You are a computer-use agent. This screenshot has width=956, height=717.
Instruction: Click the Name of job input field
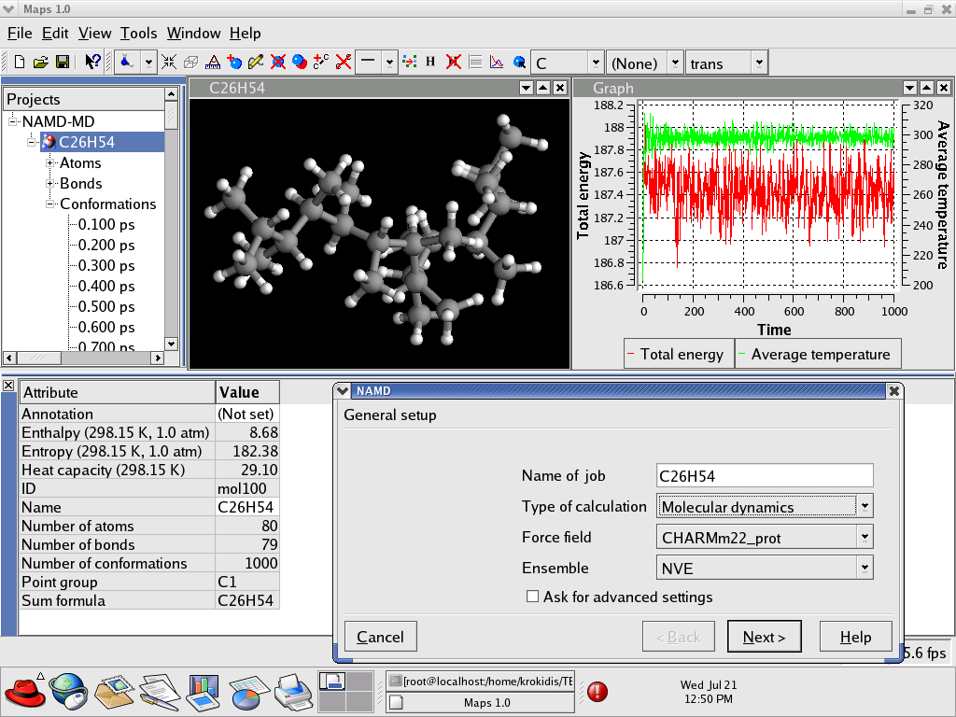pyautogui.click(x=765, y=476)
